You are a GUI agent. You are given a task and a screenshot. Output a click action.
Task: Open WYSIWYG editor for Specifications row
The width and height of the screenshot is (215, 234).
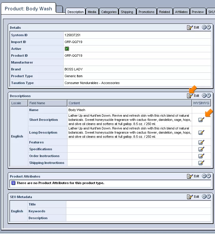(201, 149)
